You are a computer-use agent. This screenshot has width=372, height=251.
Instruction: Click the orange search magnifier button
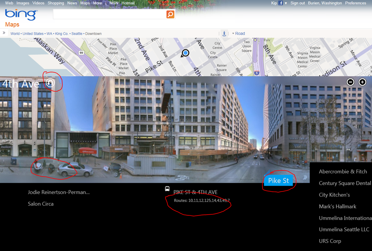170,14
